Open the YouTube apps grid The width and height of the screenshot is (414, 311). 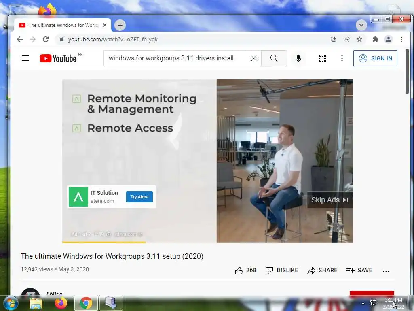pos(322,58)
